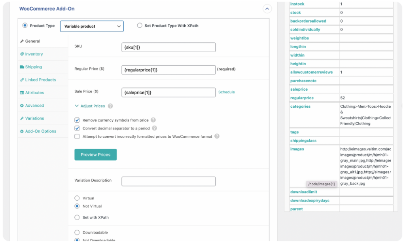The width and height of the screenshot is (405, 243).
Task: Click the stock field name
Action: pos(295,12)
